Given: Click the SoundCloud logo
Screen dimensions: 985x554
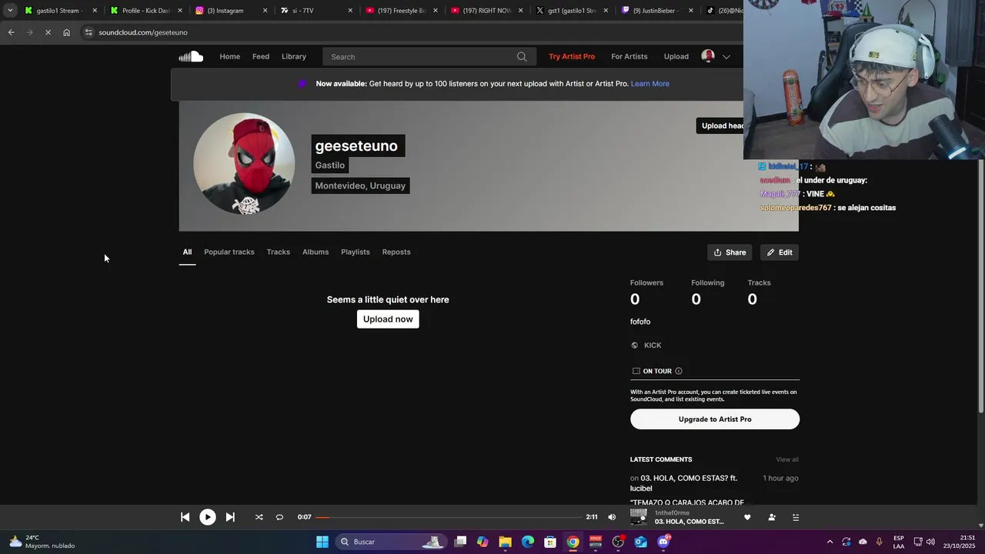Looking at the screenshot, I should pyautogui.click(x=191, y=56).
